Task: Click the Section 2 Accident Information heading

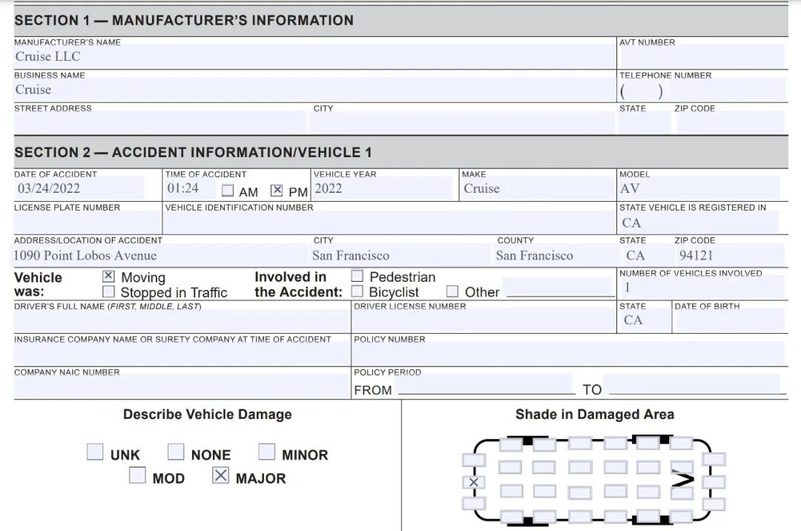Action: point(193,153)
